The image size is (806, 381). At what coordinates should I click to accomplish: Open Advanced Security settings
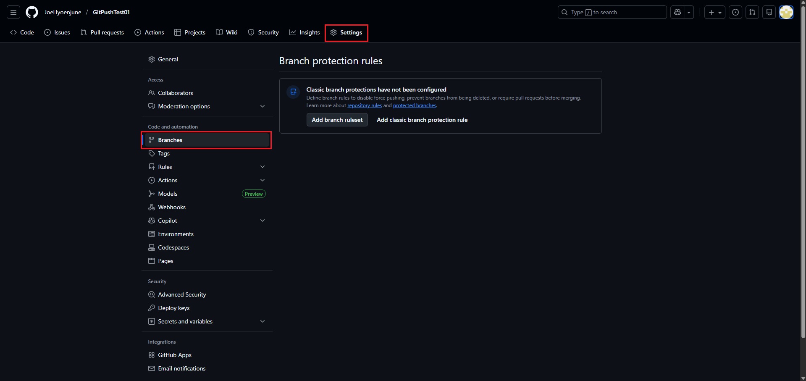pyautogui.click(x=207, y=294)
